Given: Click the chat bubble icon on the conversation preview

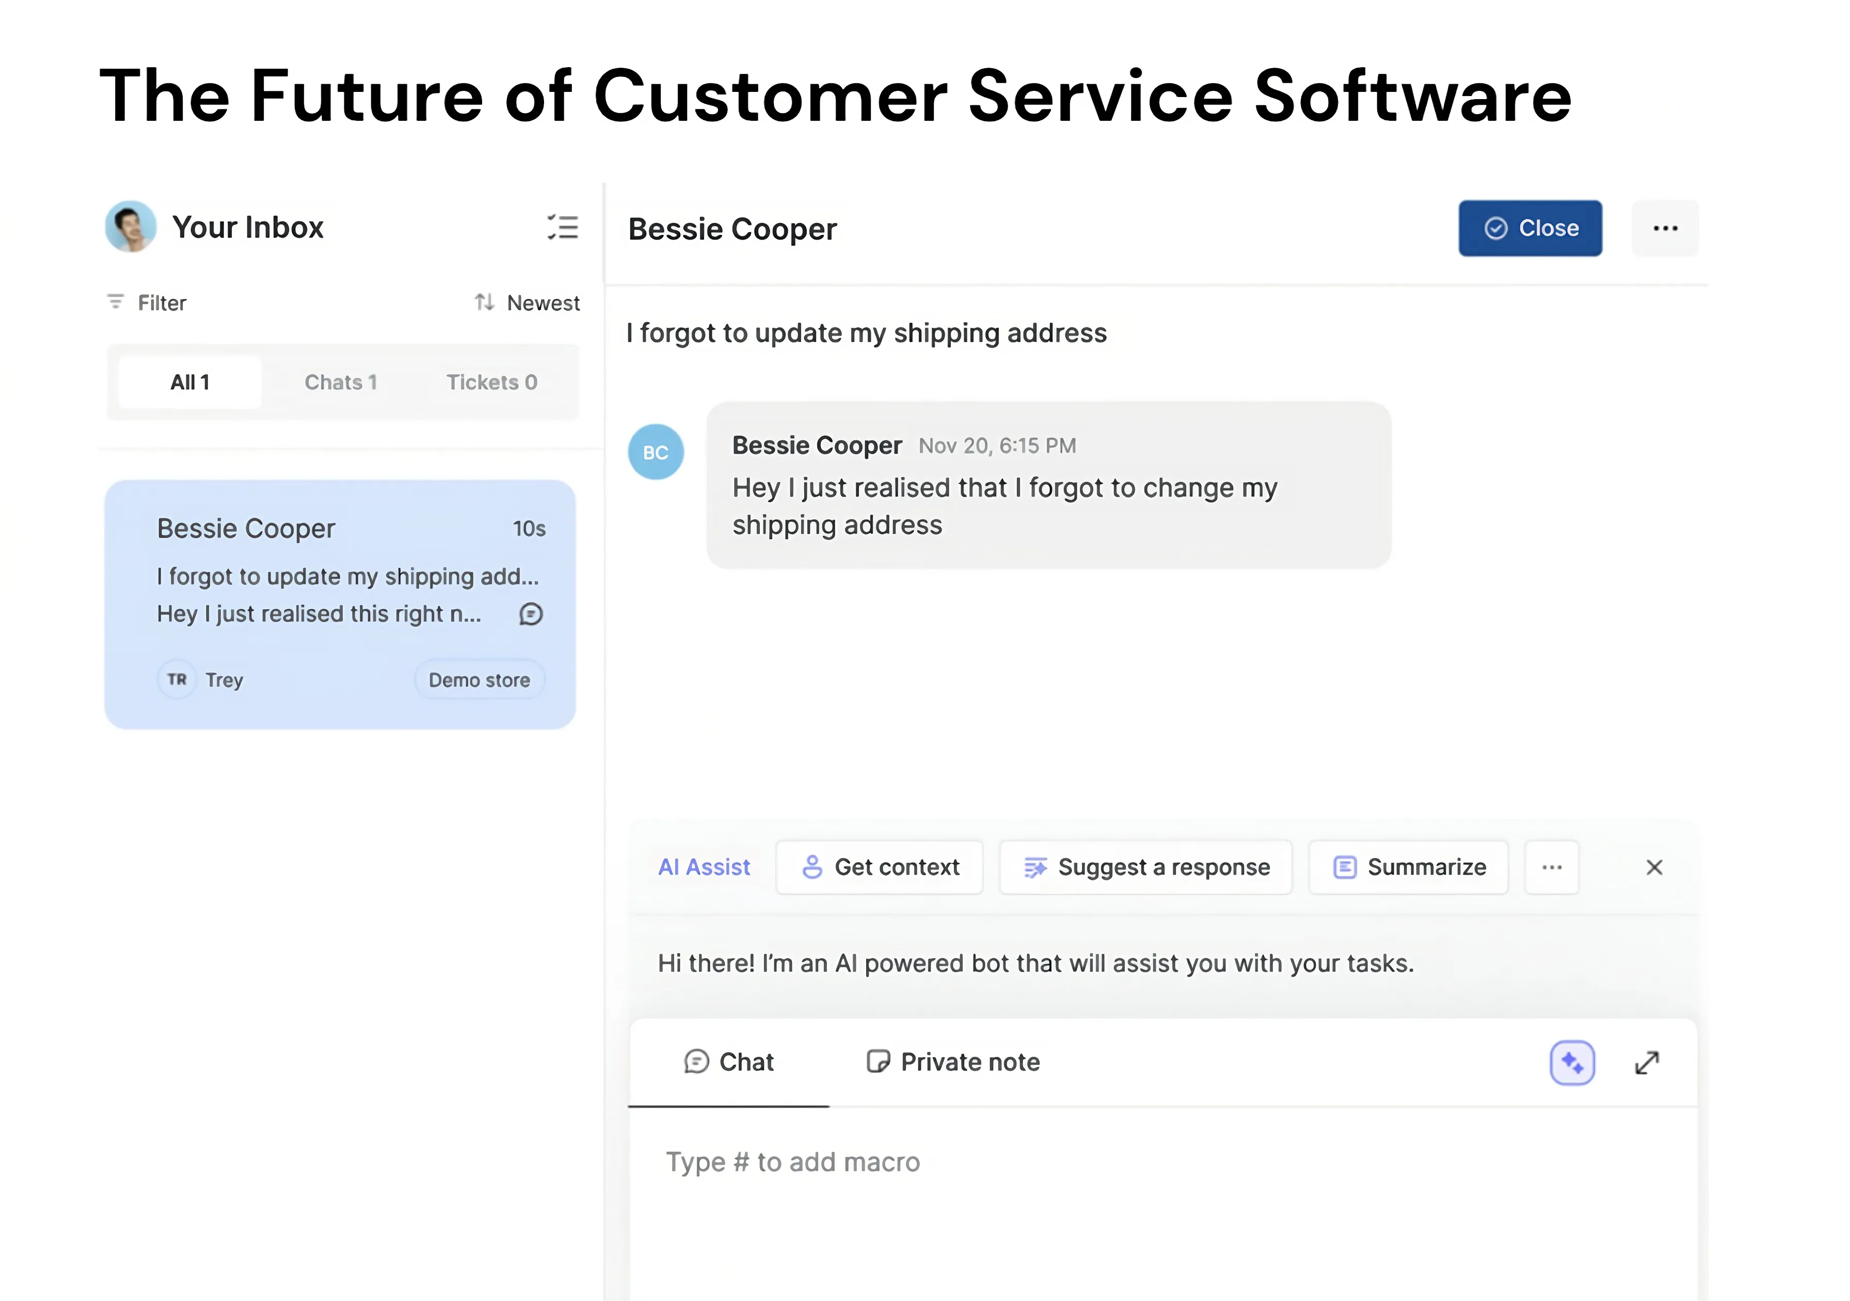Looking at the screenshot, I should click(x=532, y=615).
